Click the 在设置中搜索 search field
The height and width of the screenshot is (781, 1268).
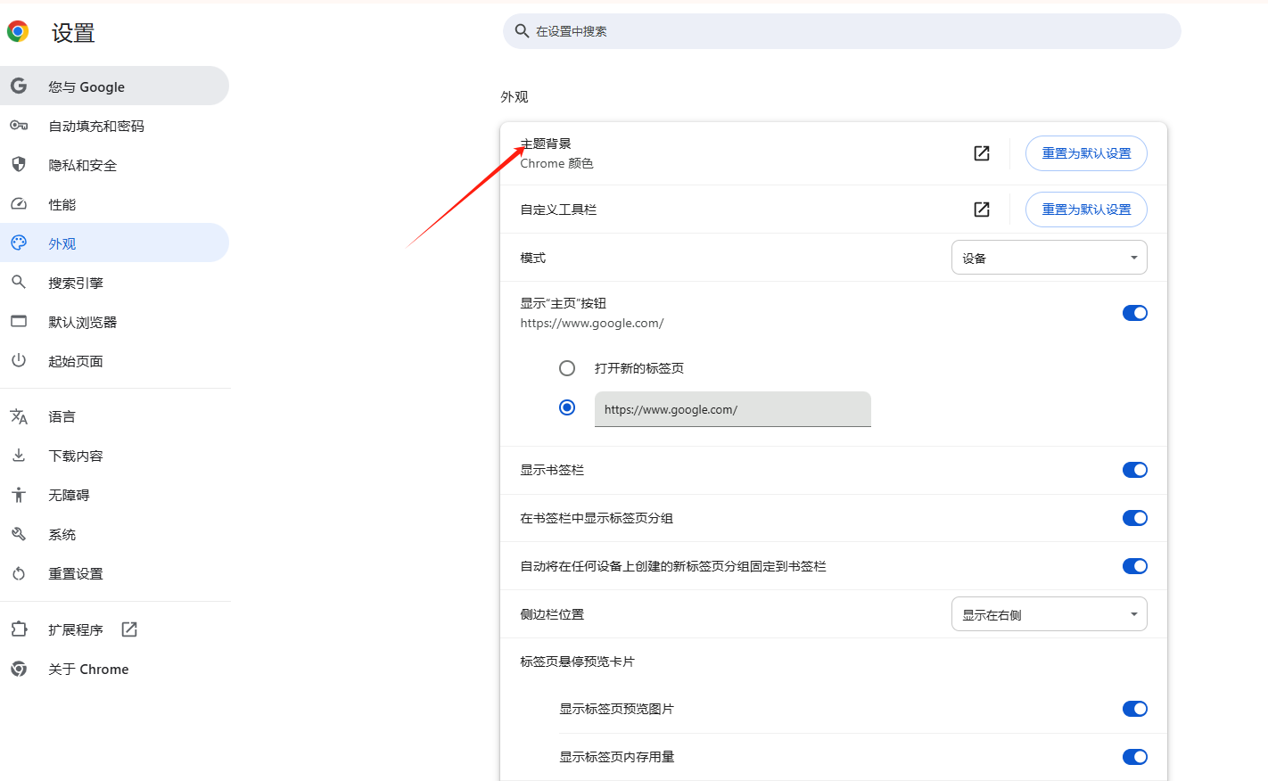click(x=842, y=31)
